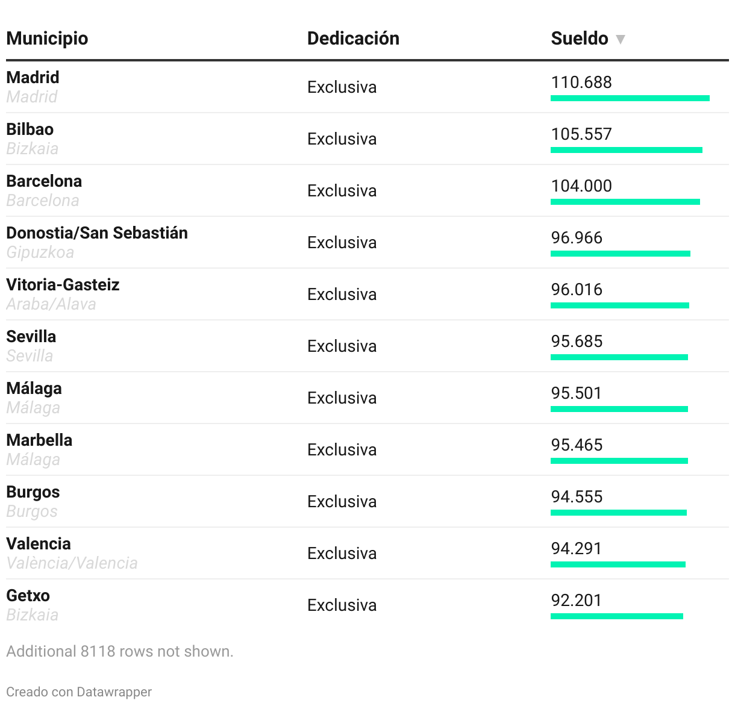Screen dimensions: 735x706
Task: Click Bilbao's green salary bar
Action: click(x=626, y=150)
